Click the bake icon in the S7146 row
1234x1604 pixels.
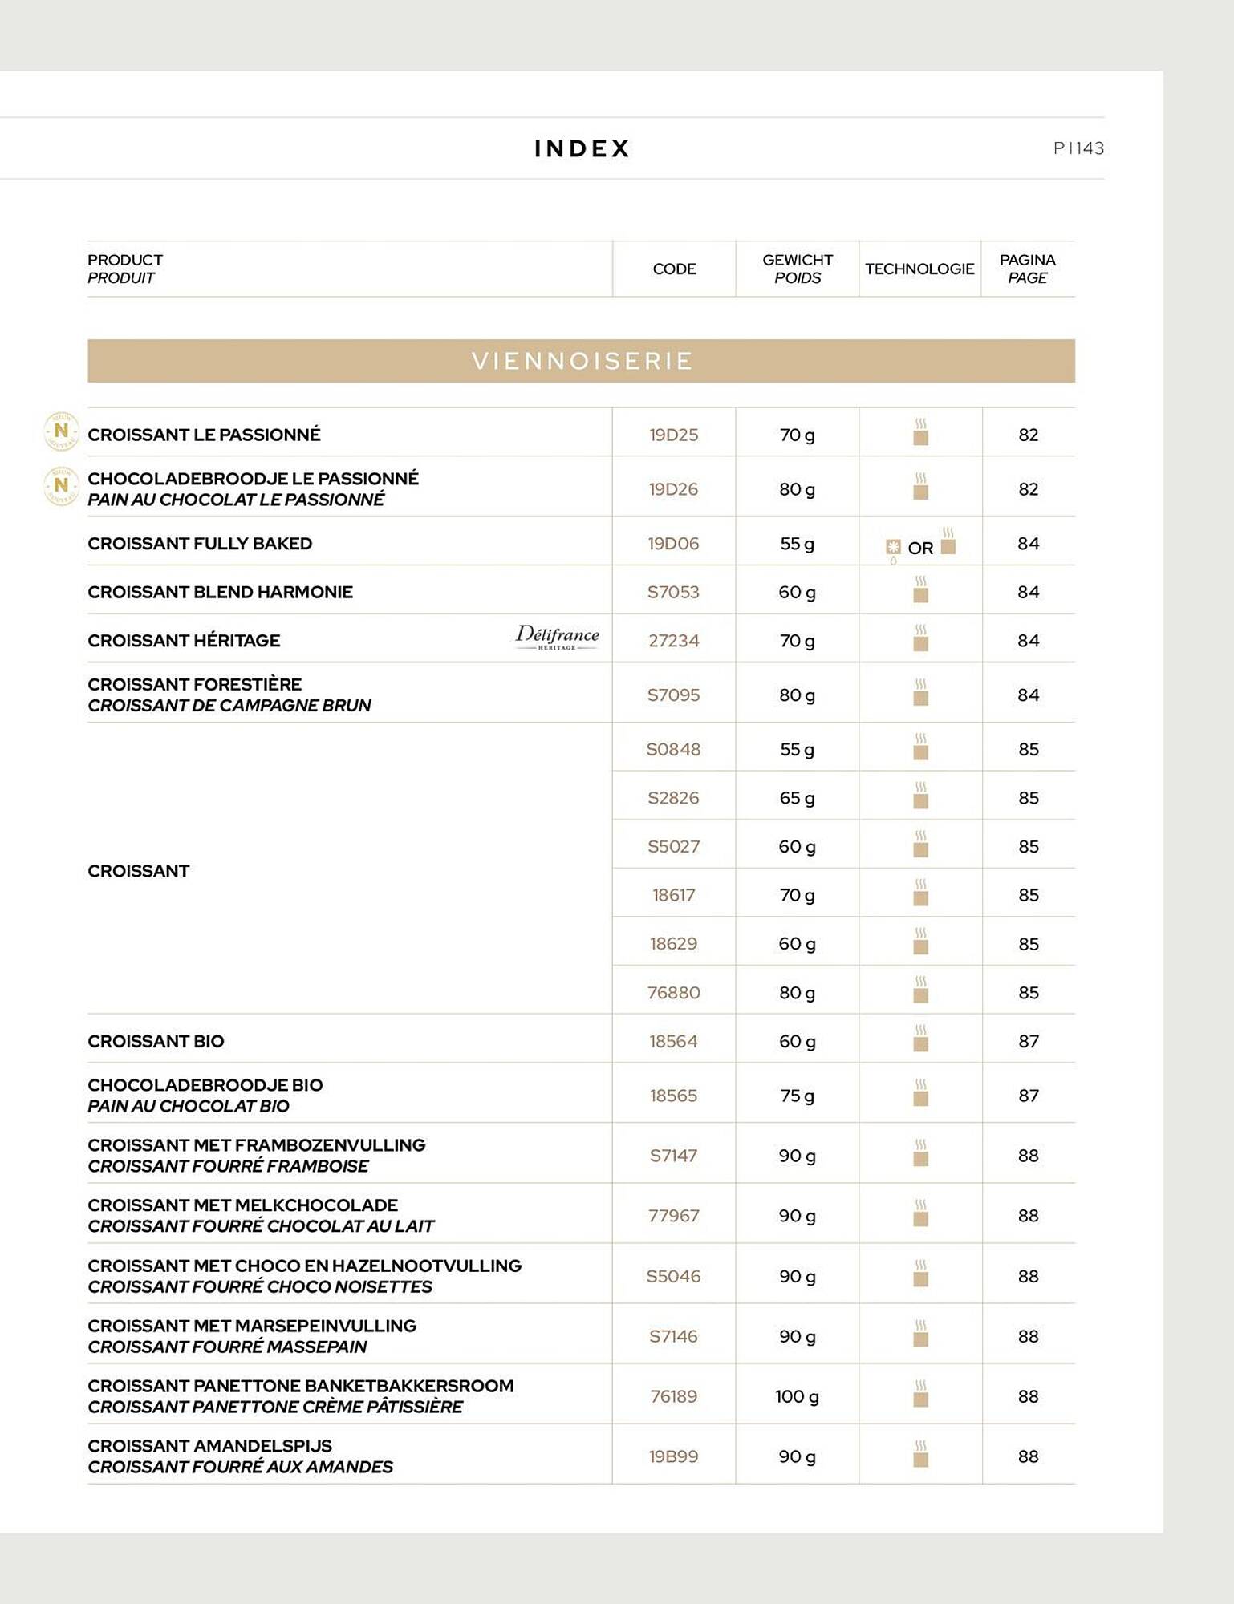coord(921,1334)
